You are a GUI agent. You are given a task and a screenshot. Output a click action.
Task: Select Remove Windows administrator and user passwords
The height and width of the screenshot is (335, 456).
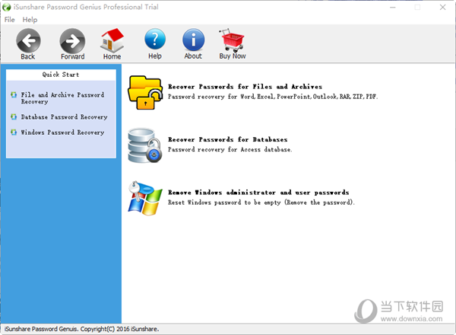[258, 193]
